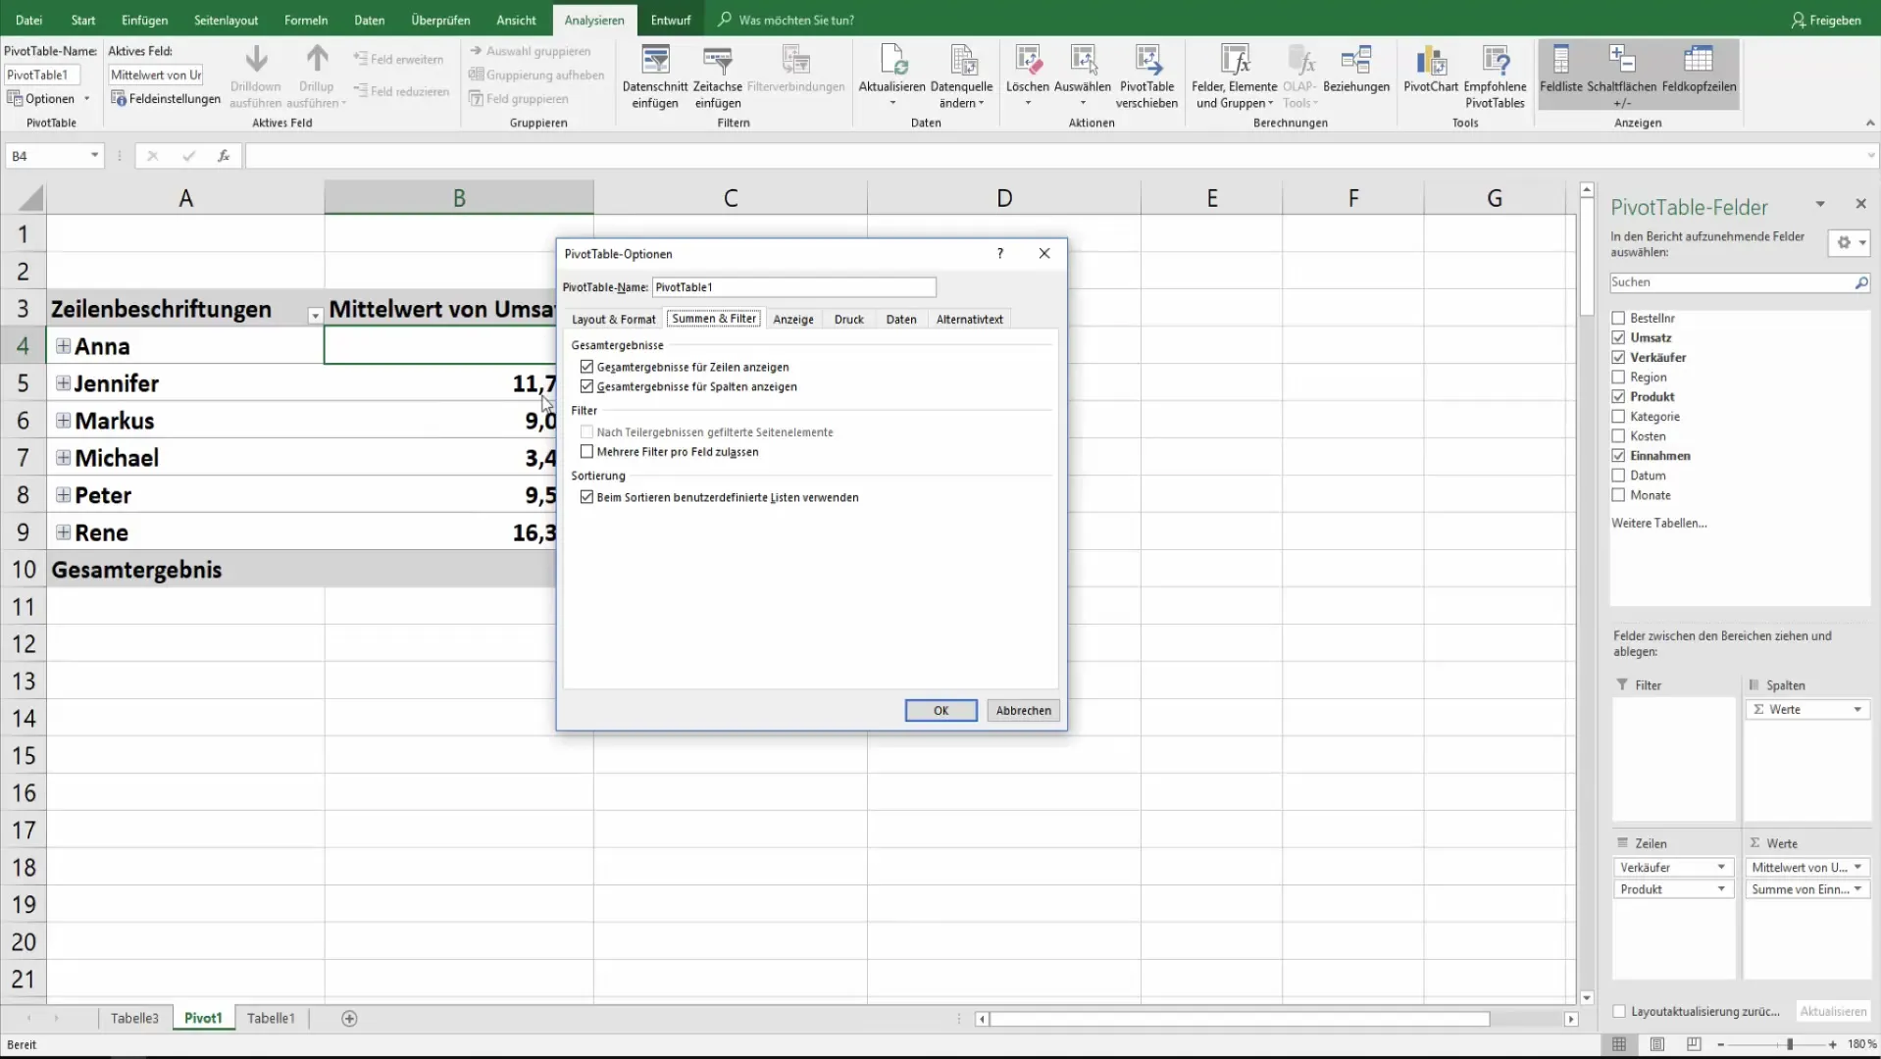Expand the Jennifer row

[x=63, y=382]
